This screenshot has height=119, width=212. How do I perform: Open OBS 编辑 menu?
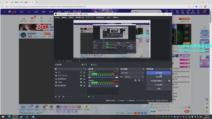click(64, 17)
